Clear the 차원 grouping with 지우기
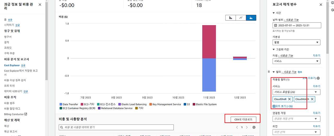 pyautogui.click(x=317, y=56)
